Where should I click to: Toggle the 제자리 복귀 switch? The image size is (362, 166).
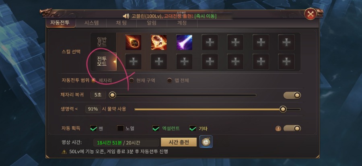point(292,95)
